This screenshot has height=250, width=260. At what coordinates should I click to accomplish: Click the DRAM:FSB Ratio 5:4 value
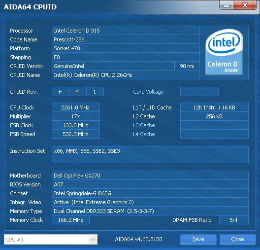233,220
